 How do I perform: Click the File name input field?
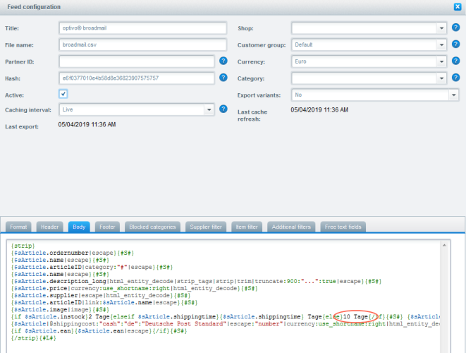(143, 45)
